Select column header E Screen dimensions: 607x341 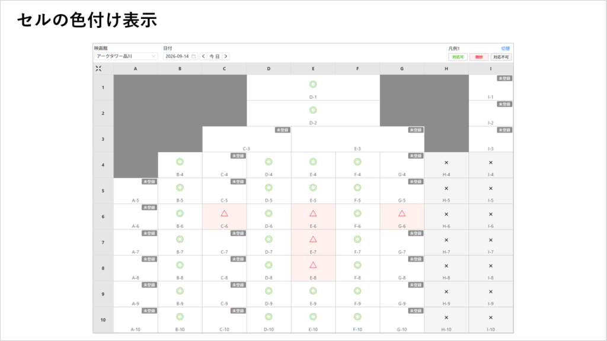pyautogui.click(x=313, y=69)
